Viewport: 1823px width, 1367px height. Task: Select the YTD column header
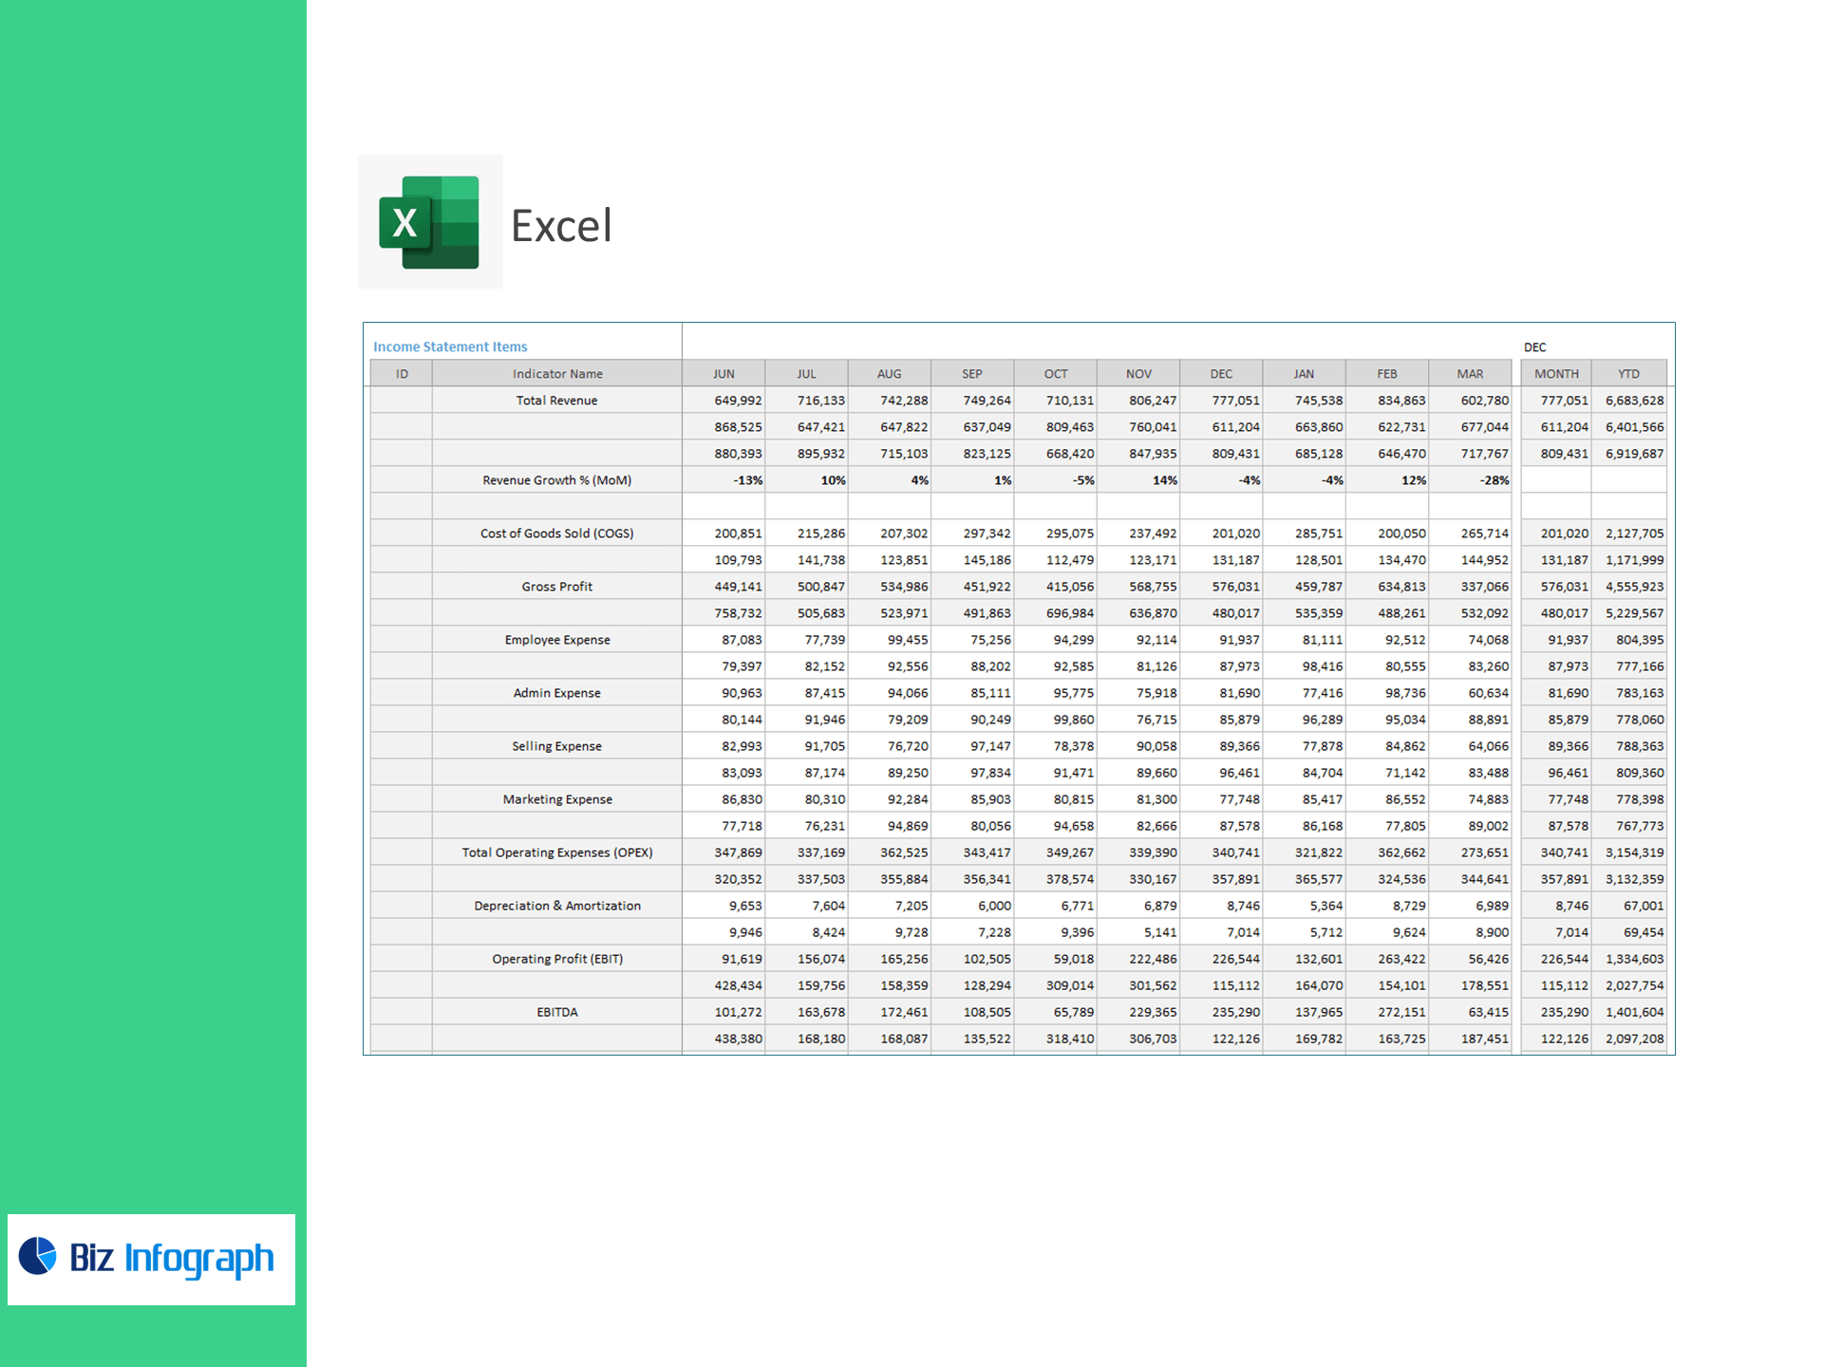[x=1628, y=374]
